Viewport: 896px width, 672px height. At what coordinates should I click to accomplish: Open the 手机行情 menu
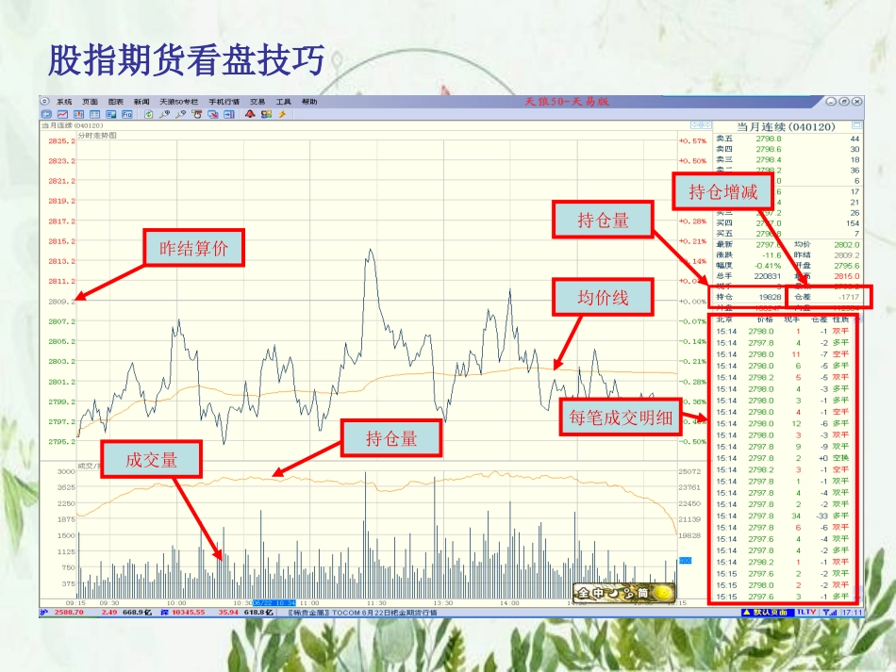(x=224, y=102)
